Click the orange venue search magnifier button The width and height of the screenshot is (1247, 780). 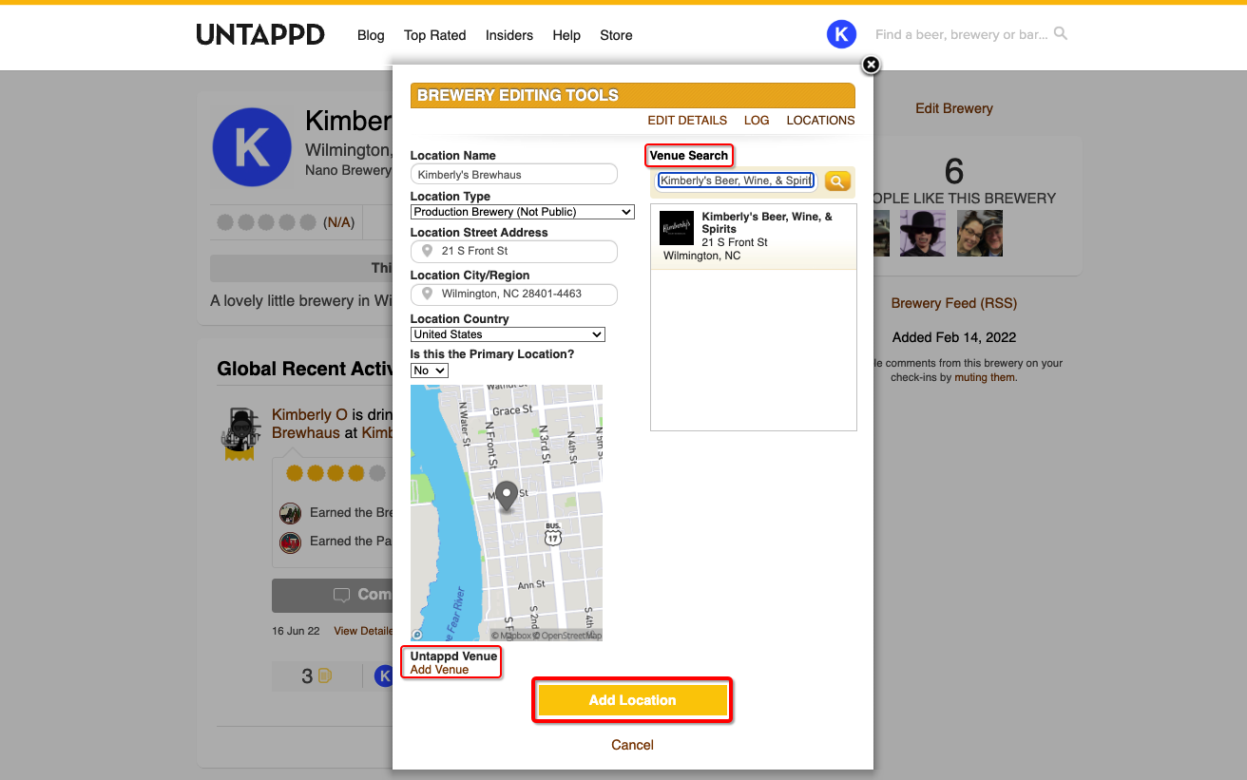coord(837,181)
